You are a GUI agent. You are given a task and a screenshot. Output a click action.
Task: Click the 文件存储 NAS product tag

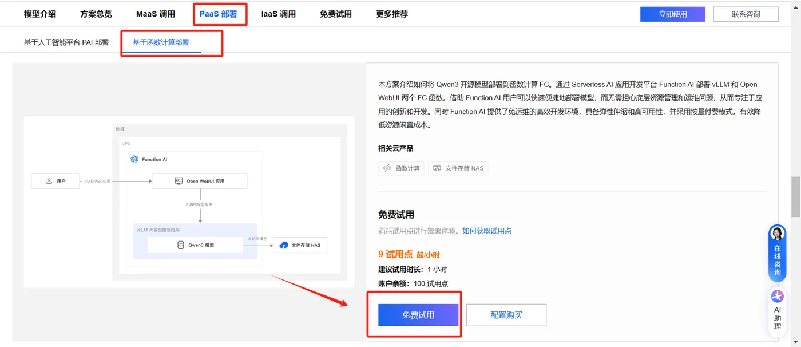pyautogui.click(x=458, y=168)
